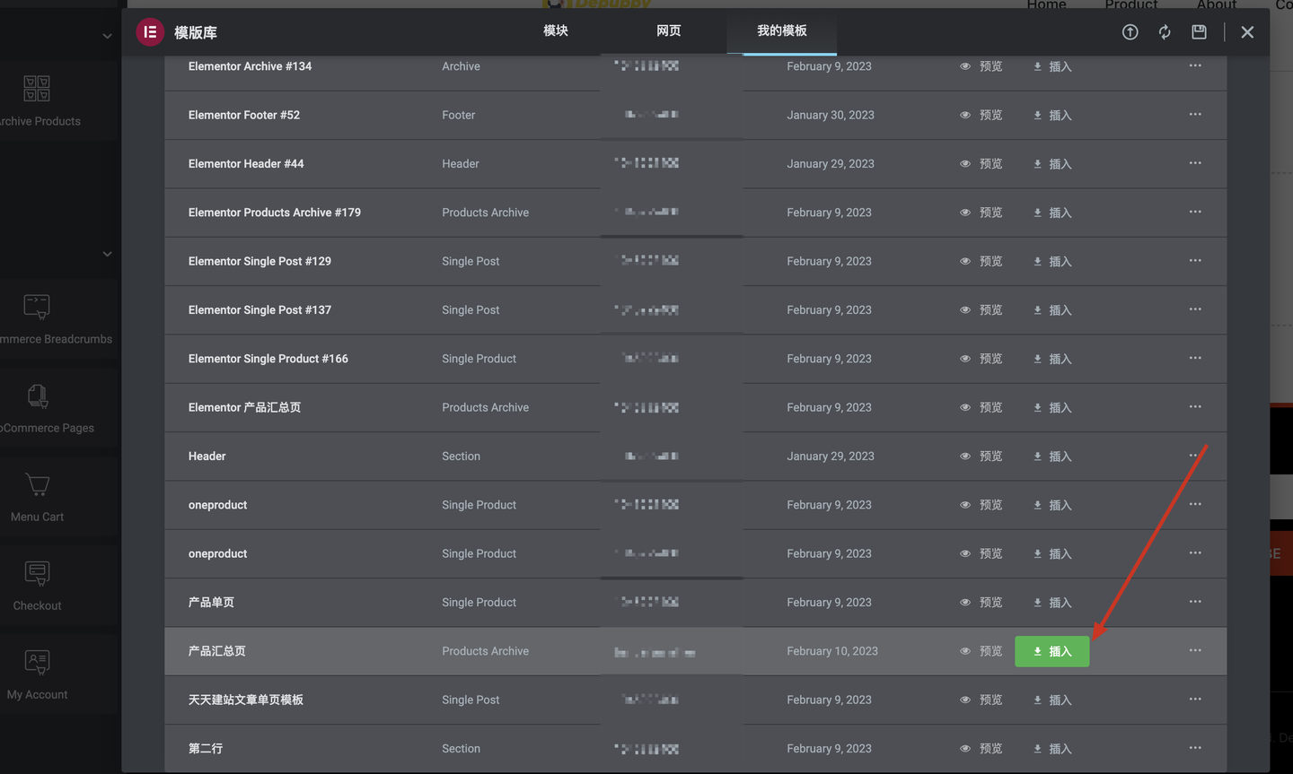Click the Elementor logo in the library header
Viewport: 1293px width, 774px height.
pos(150,32)
